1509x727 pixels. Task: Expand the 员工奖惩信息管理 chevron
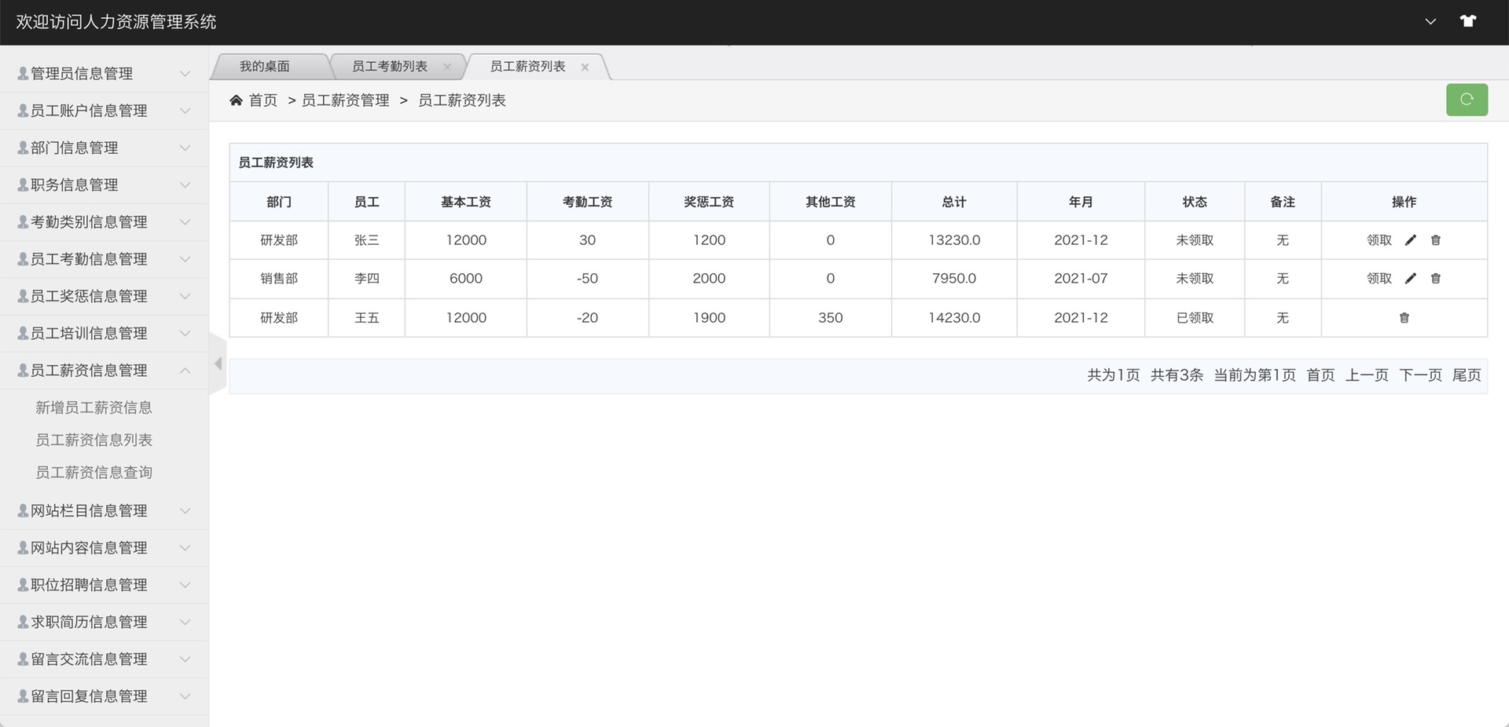coord(185,296)
